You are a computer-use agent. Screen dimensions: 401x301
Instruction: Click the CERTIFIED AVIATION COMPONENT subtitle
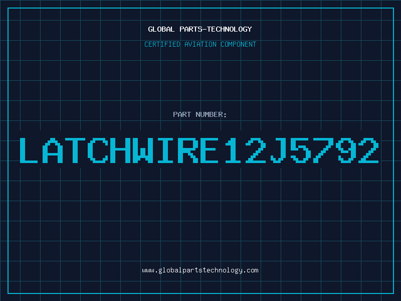pos(200,44)
